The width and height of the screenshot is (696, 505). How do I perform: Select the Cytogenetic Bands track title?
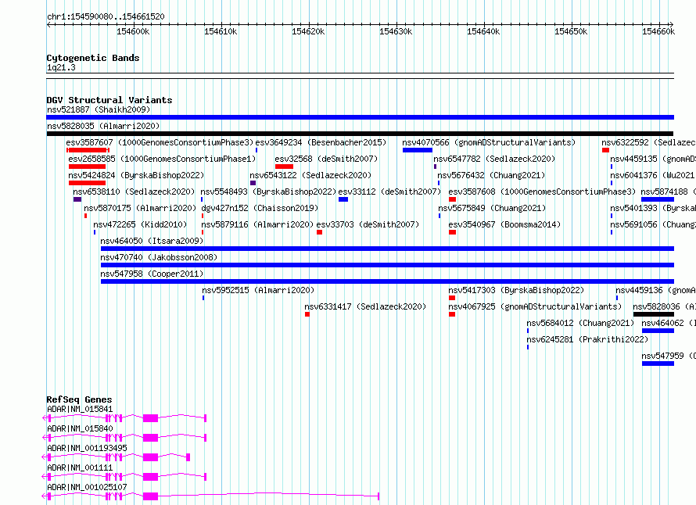[x=93, y=58]
